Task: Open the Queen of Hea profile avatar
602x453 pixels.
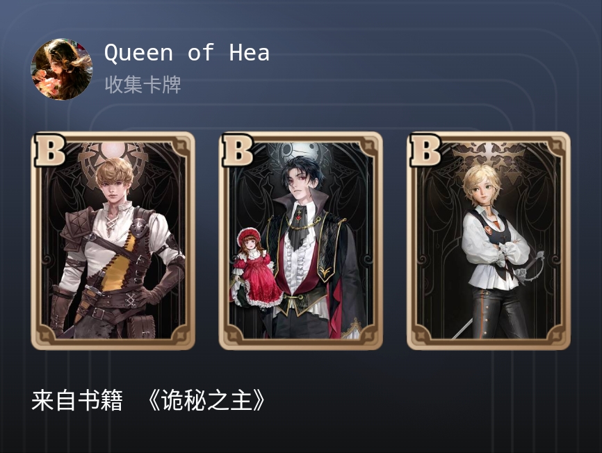Action: [62, 69]
